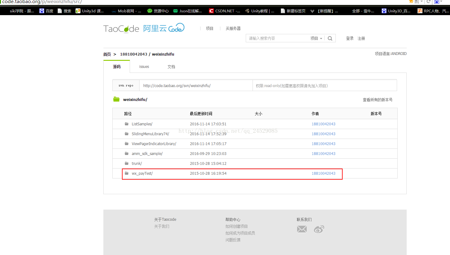Click 查看所有的版本号 link
This screenshot has width=450, height=255.
tap(378, 100)
